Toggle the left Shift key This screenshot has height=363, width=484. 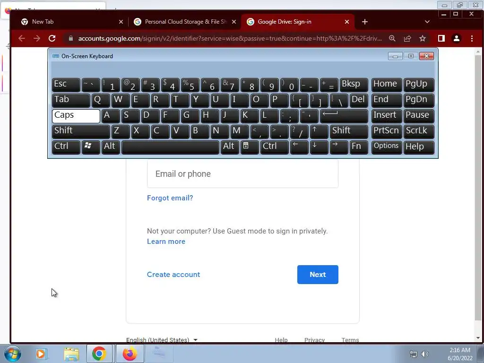point(81,131)
